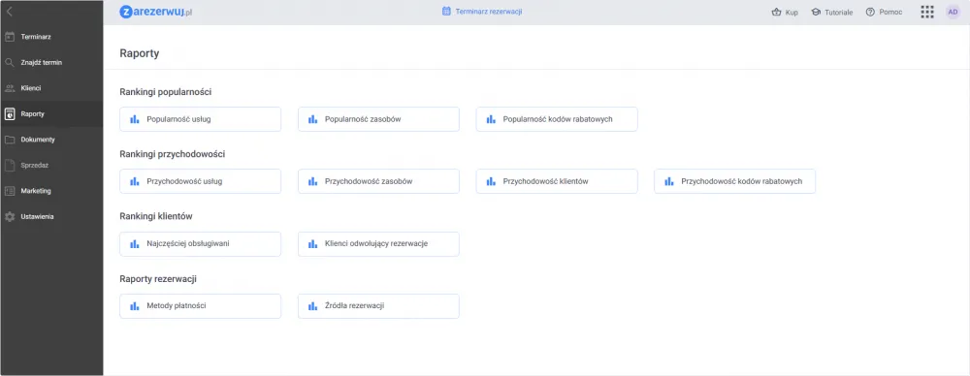Screen dimensions: 970x376
Task: Open the Przychodowość klientów report
Action: click(557, 182)
